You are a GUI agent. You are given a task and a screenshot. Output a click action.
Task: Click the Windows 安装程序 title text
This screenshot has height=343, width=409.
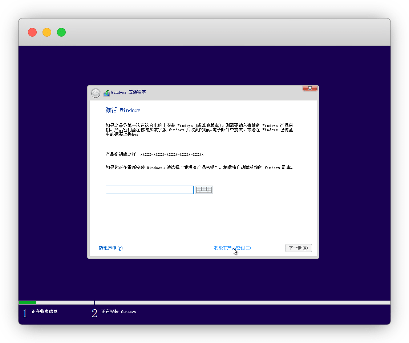128,92
